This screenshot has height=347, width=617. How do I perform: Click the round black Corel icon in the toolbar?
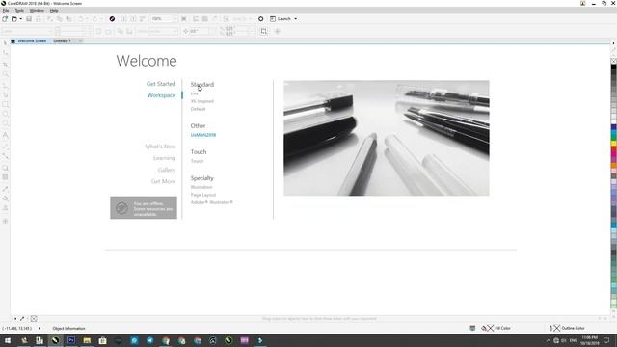click(112, 19)
